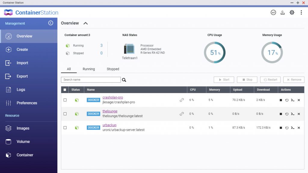Image resolution: width=308 pixels, height=173 pixels.
Task: Restart the urbackup container
Action: click(x=287, y=128)
